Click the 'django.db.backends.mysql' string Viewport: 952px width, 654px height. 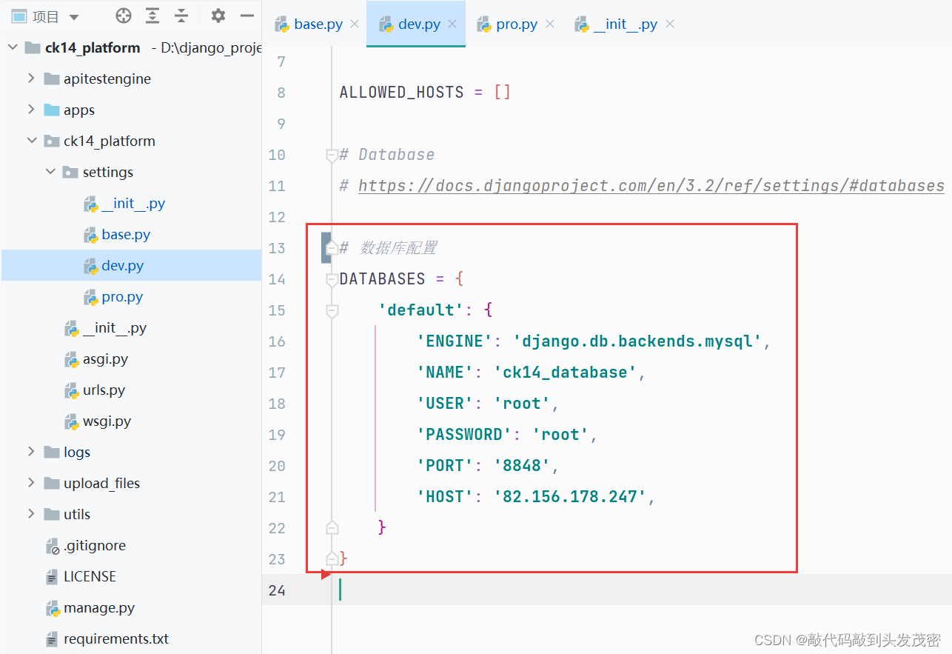tap(637, 341)
